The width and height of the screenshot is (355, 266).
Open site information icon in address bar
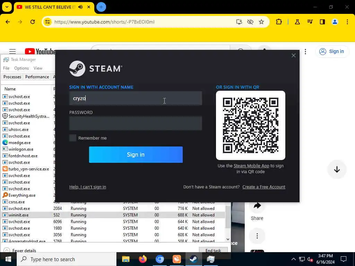47,22
